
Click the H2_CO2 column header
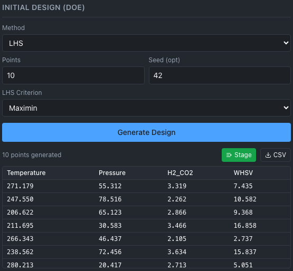pos(180,173)
